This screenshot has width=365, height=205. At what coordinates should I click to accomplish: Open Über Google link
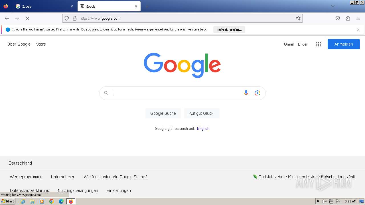[19, 44]
